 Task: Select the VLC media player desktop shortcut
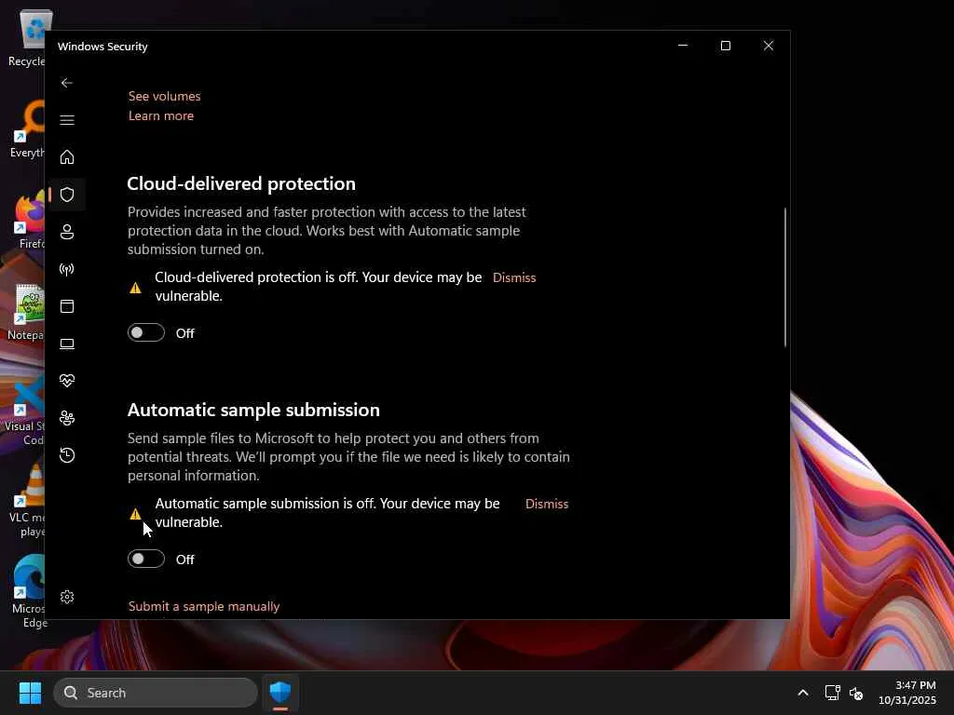(x=27, y=502)
